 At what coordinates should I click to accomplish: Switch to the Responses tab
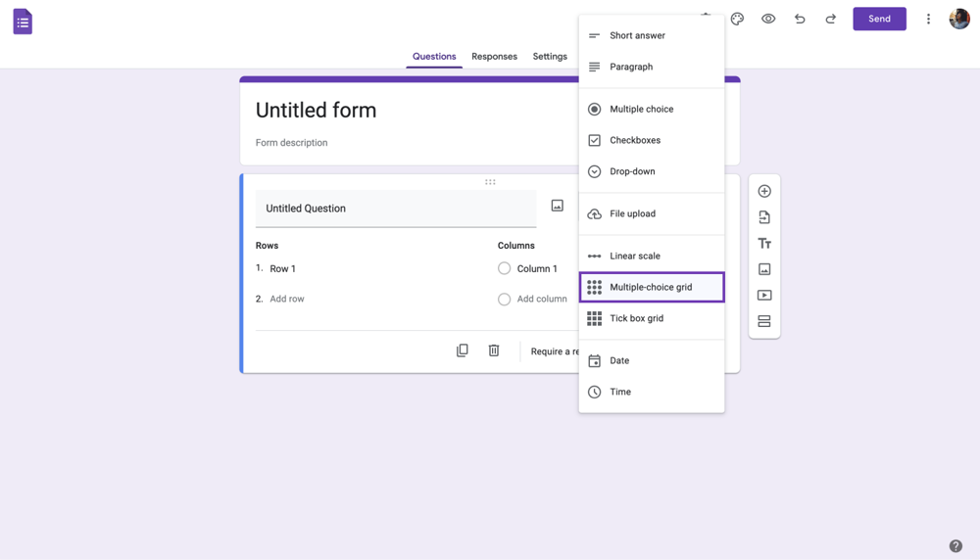point(494,56)
